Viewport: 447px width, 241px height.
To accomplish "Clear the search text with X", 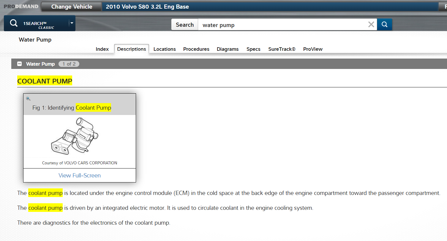I will pos(371,25).
